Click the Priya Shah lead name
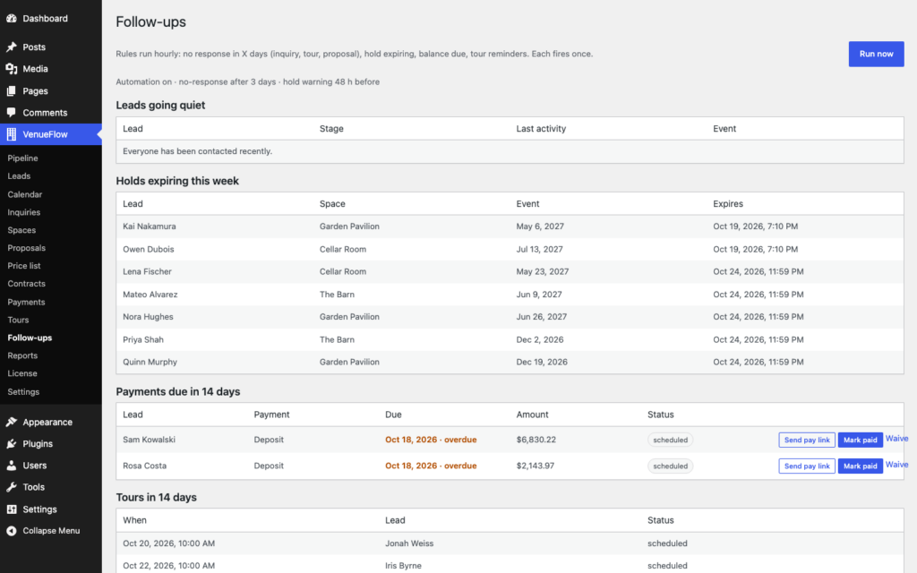 [143, 339]
